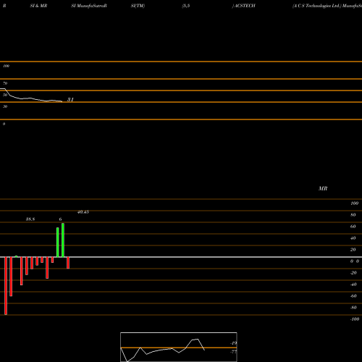
Task: Click the A C S Technologies Ltd. title text
Action: click(316, 6)
